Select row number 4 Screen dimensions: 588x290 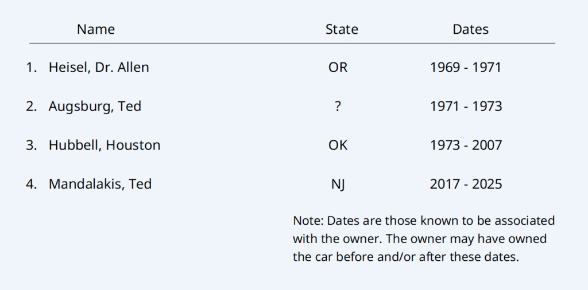[31, 184]
